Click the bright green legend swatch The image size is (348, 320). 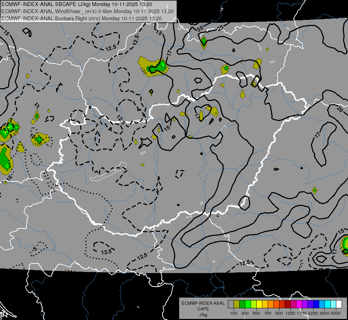pos(248,304)
